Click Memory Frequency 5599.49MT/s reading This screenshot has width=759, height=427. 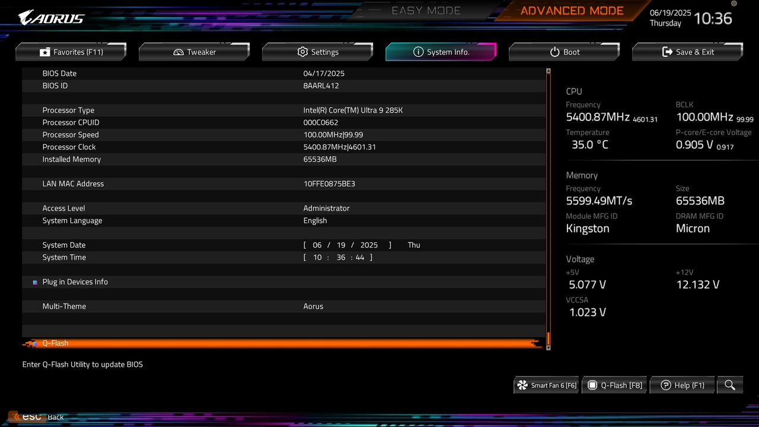(x=599, y=200)
